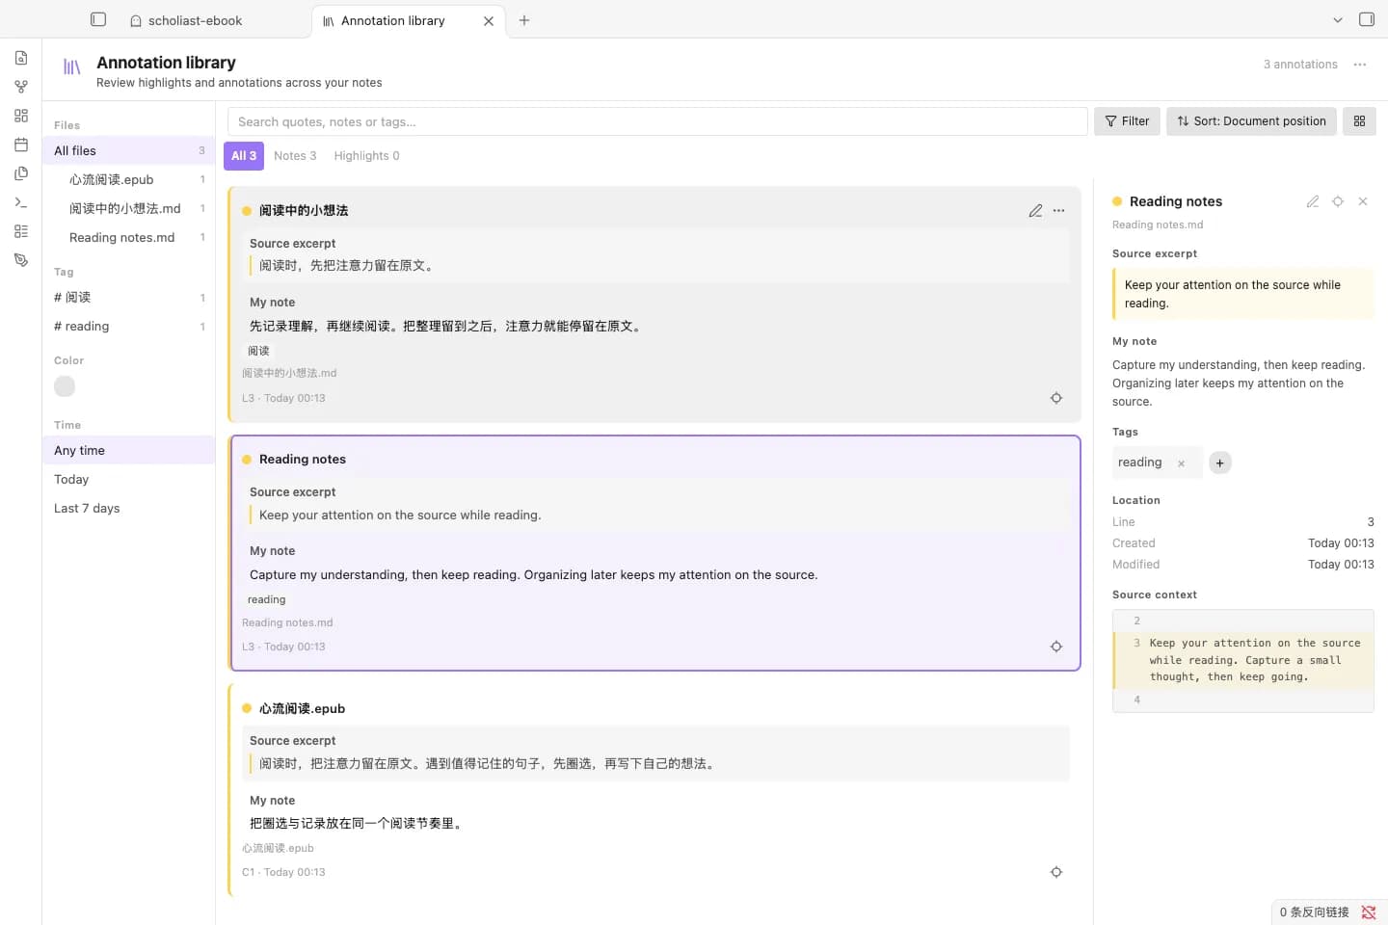1388x925 pixels.
Task: Click the four-squares canvas icon in ribbon
Action: pyautogui.click(x=21, y=116)
